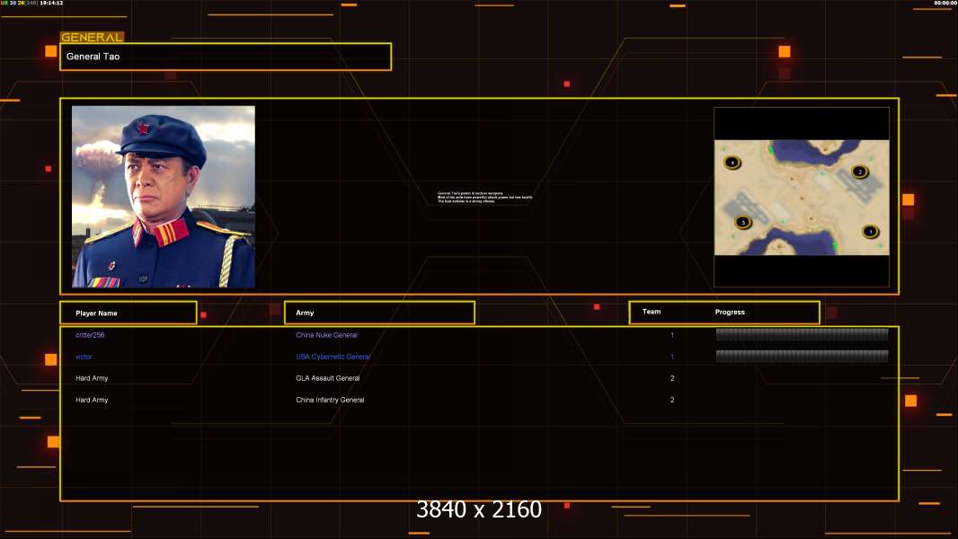Click team number for victor
Viewport: 958px width, 539px height.
click(672, 357)
